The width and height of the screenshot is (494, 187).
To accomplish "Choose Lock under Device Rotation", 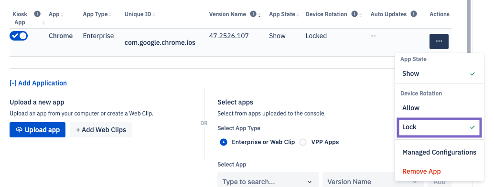I will (439, 127).
